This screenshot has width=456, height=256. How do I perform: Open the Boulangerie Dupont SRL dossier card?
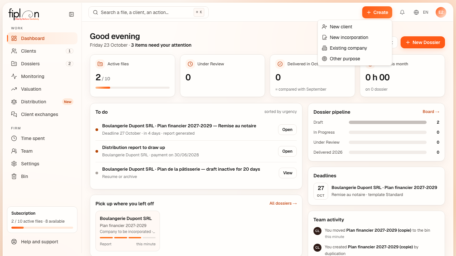[x=128, y=231]
